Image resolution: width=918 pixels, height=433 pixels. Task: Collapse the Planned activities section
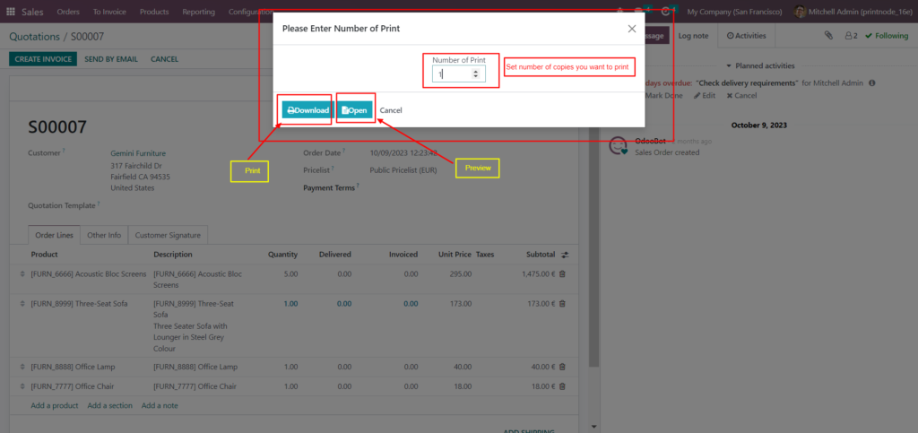click(x=760, y=66)
